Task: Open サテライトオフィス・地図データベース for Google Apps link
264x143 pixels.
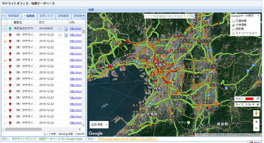Action: tap(47, 139)
